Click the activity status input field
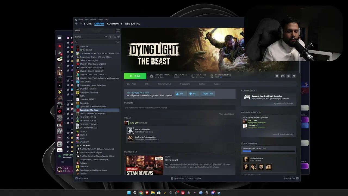The image size is (348, 196). pyautogui.click(x=180, y=108)
